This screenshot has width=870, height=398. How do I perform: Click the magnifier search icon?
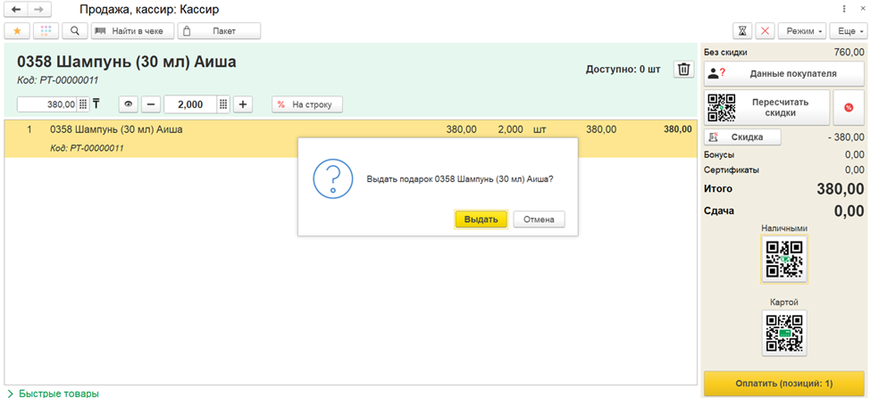75,31
